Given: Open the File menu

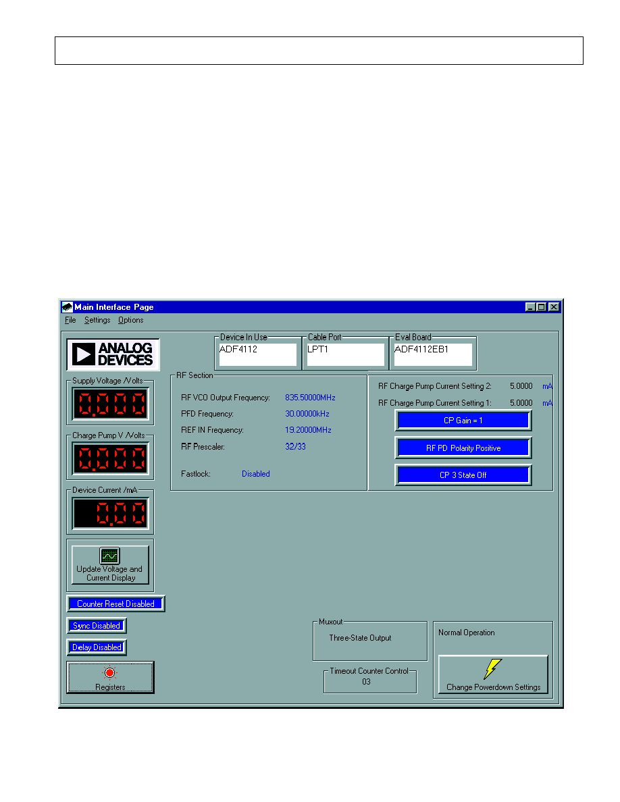Looking at the screenshot, I should click(70, 320).
